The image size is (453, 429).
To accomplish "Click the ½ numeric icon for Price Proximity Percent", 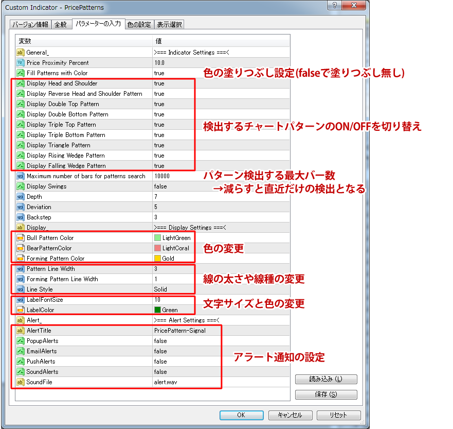I will click(21, 62).
